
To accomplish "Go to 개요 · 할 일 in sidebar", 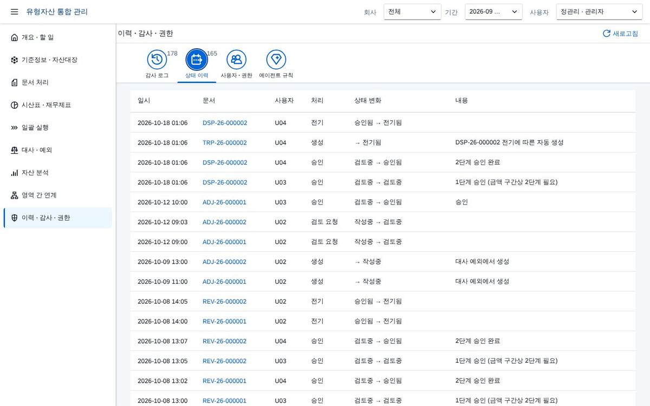I will 57,37.
